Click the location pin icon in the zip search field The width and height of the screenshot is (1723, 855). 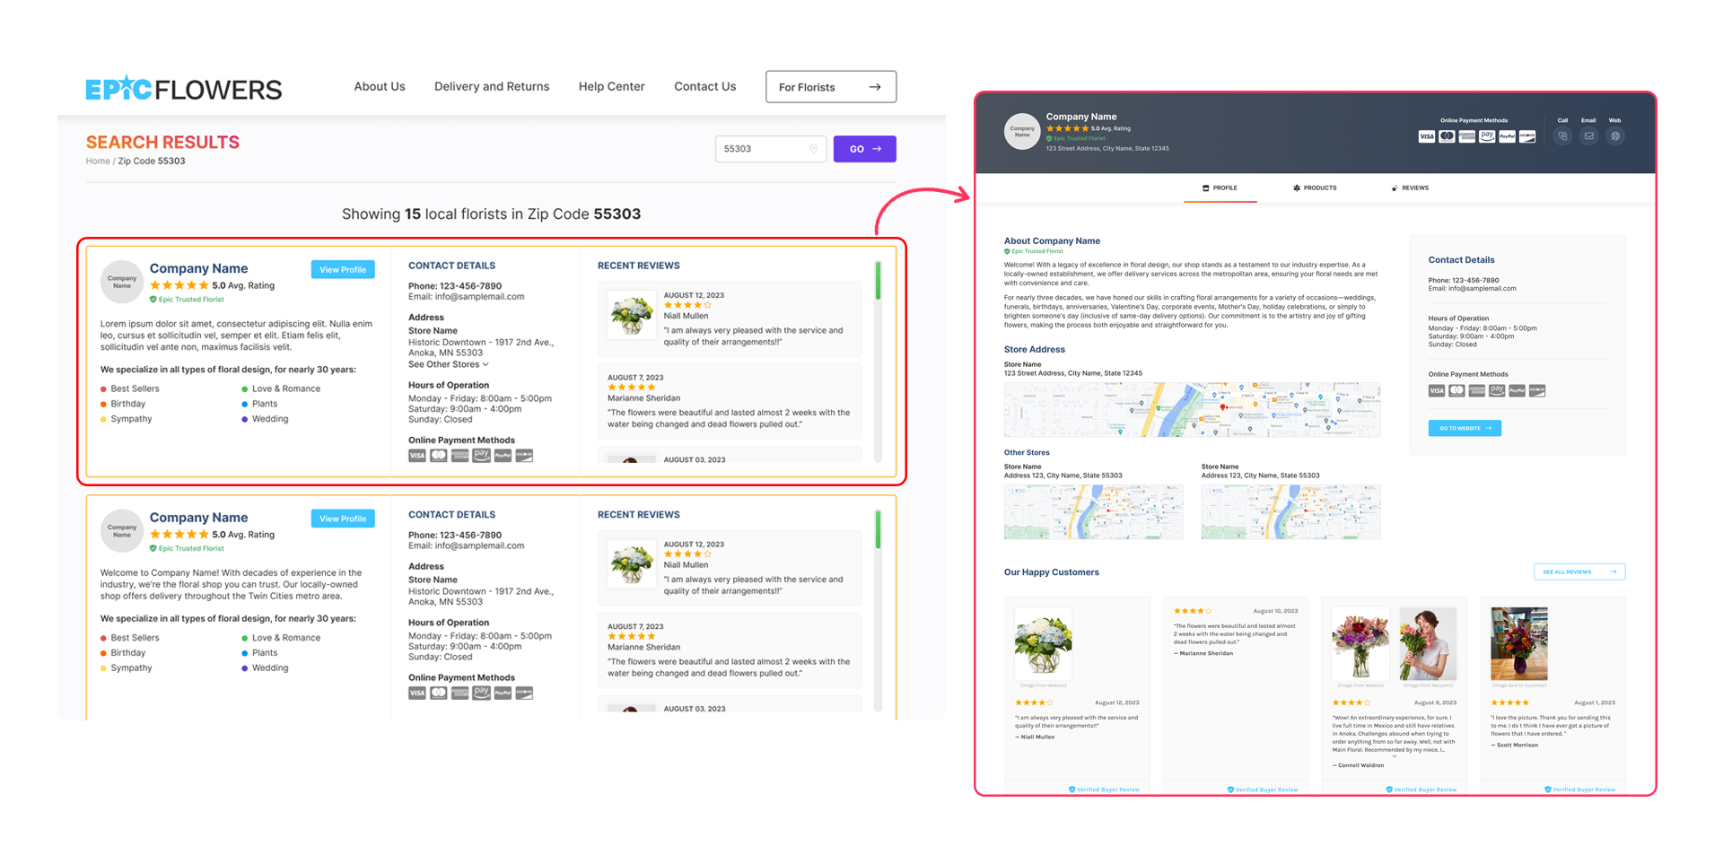point(814,149)
